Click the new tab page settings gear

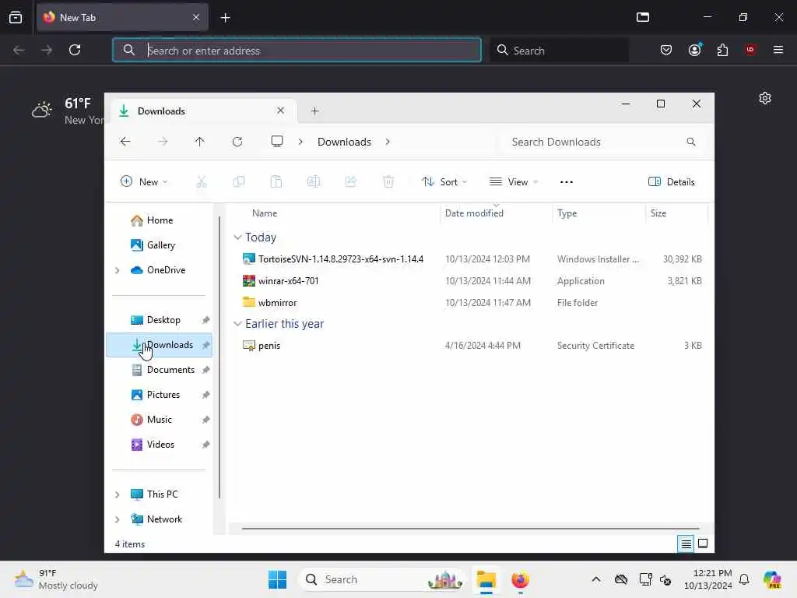[x=764, y=98]
